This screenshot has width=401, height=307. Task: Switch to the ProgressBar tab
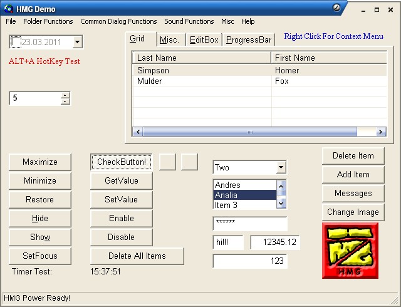[x=249, y=39]
